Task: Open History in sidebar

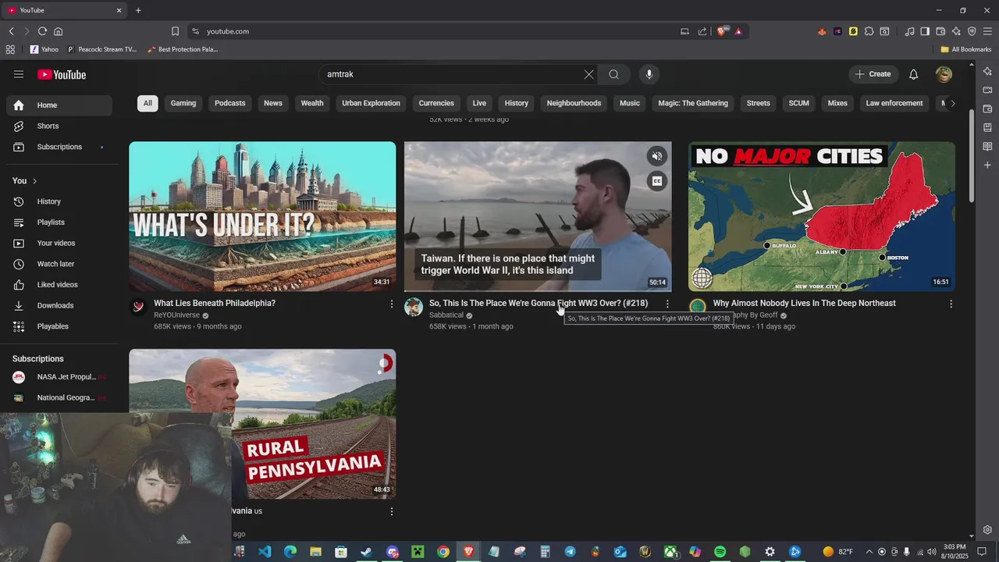Action: (59, 201)
